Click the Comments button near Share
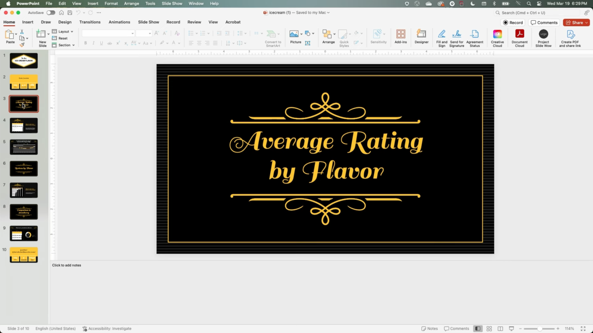This screenshot has height=333, width=593. click(x=544, y=23)
